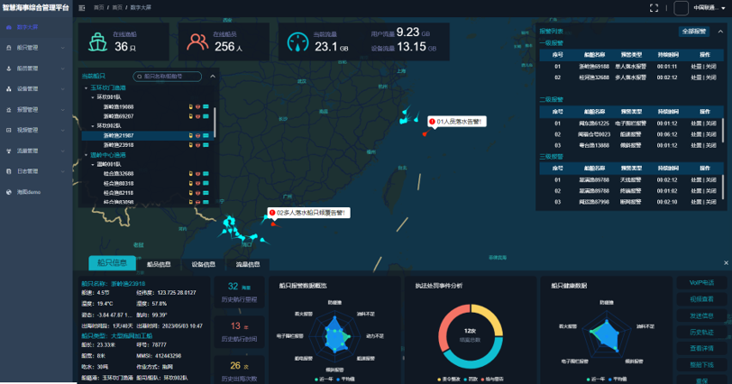
Task: Select the 船只管理 ship icon in sidebar
Action: [9, 48]
